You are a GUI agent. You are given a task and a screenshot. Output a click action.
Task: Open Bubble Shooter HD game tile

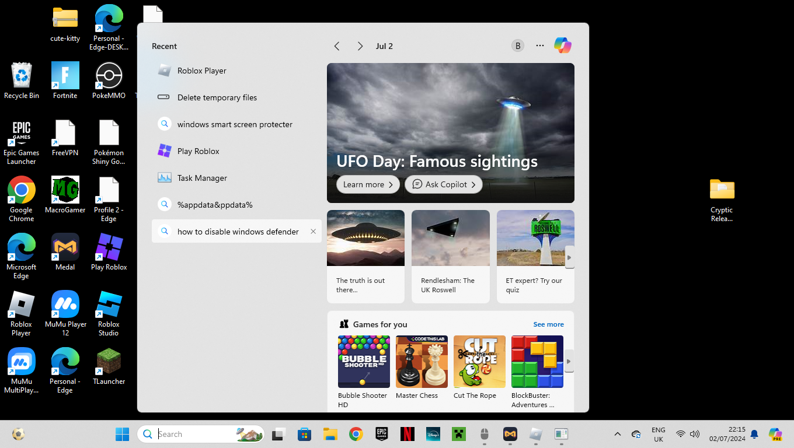pyautogui.click(x=364, y=372)
